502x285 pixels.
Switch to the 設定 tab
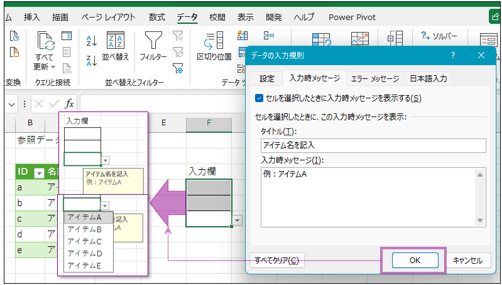pyautogui.click(x=267, y=78)
